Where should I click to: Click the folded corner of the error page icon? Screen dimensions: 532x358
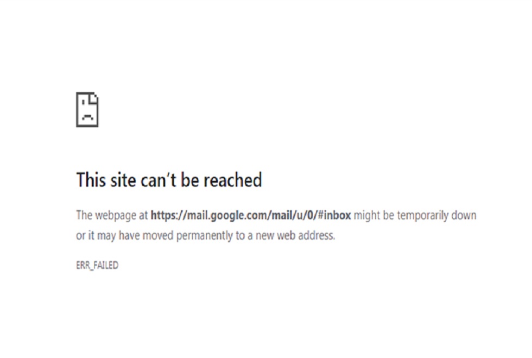(x=93, y=98)
